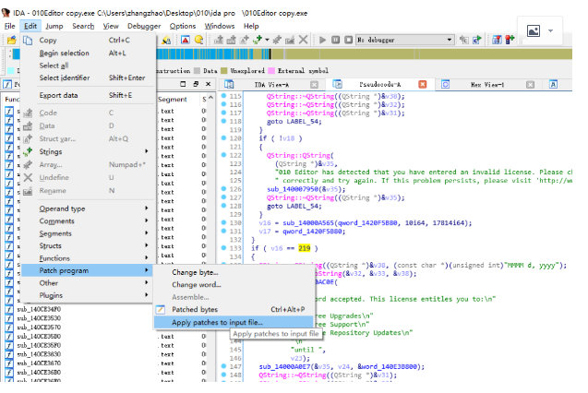Click the green arrow C toolbar icon
Viewport: 588px width, 393px height.
click(x=477, y=40)
